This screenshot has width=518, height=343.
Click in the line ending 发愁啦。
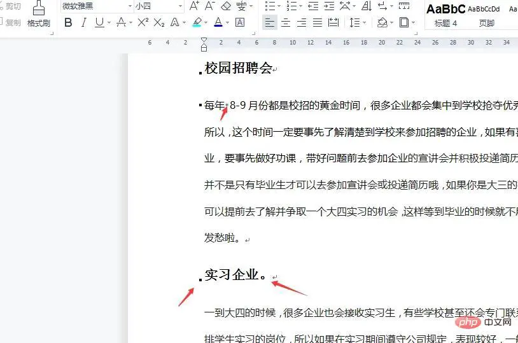coord(222,237)
